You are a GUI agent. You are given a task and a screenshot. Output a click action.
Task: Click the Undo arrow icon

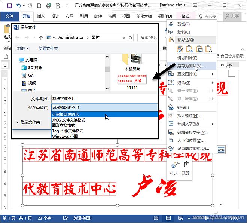[x=19, y=6]
